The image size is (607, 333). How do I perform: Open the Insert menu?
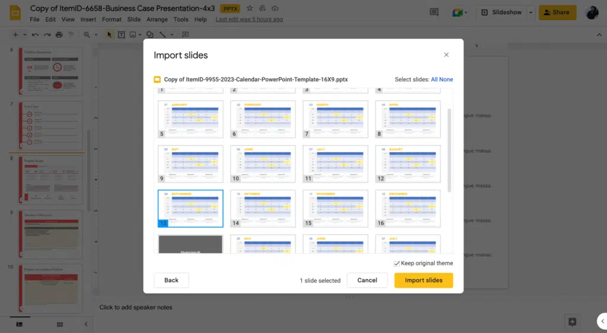coord(88,20)
